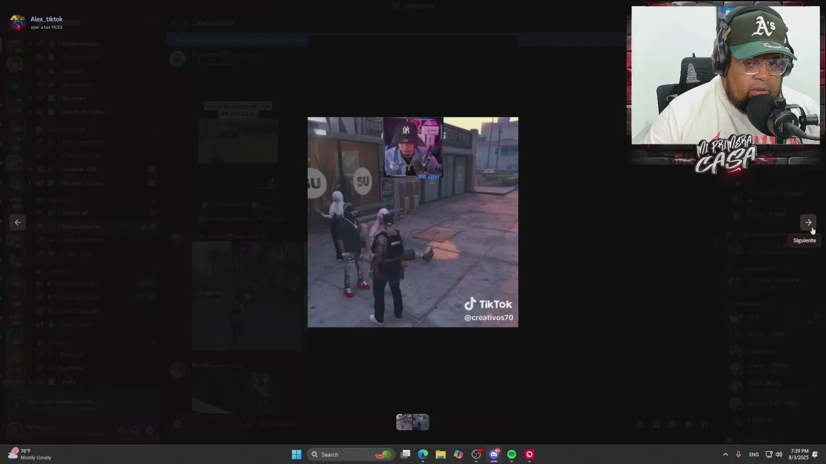Screen dimensions: 826x464
Task: Open Copilot from the taskbar
Action: (458, 454)
